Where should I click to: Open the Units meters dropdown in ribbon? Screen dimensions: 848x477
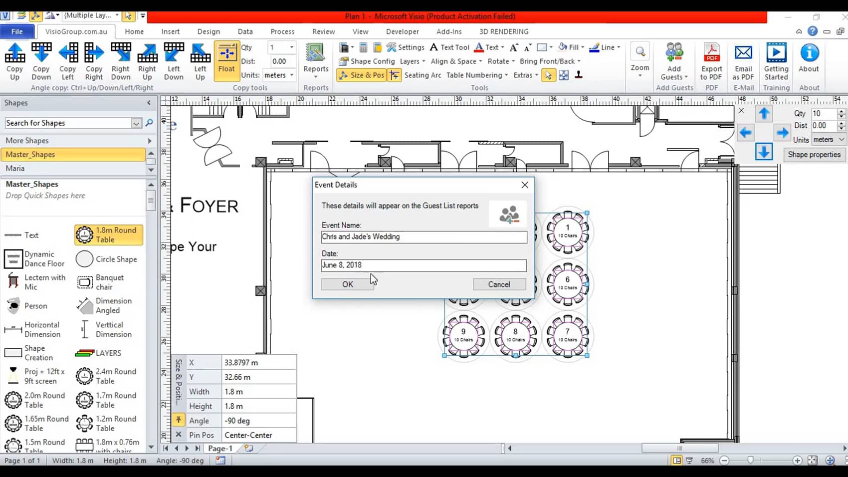292,75
